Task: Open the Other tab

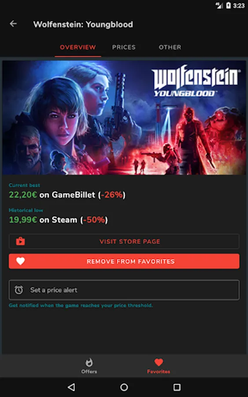Action: (x=170, y=47)
